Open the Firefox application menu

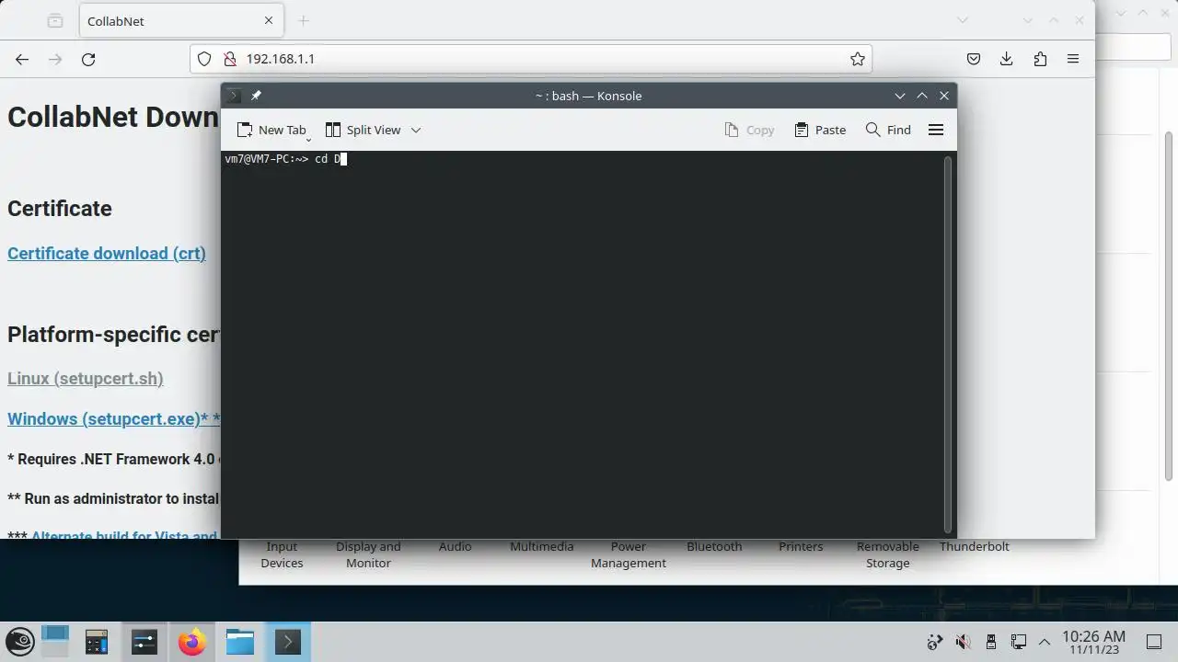(x=1073, y=59)
